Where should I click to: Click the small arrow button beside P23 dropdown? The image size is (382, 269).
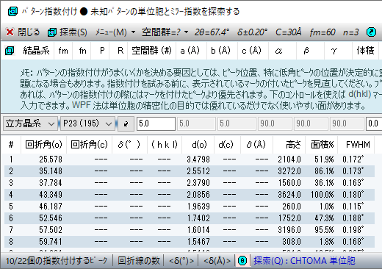tap(126, 123)
